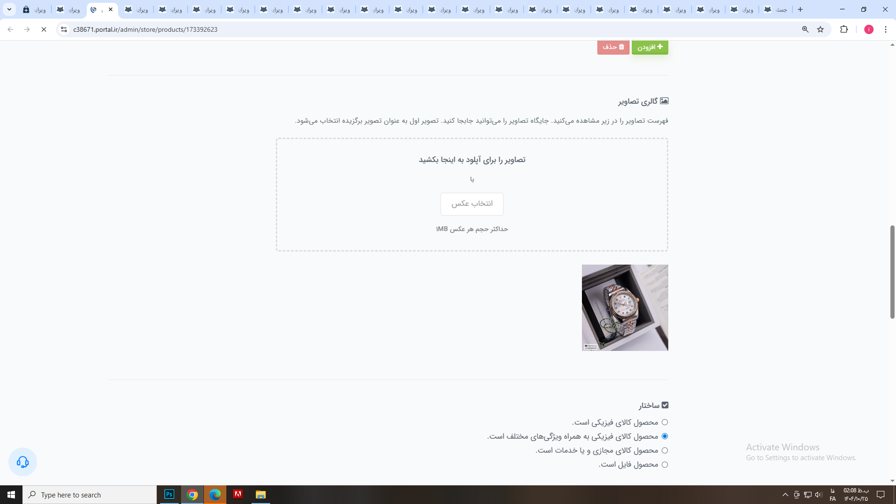Select 'محصول فایل است' radio option

(x=665, y=465)
